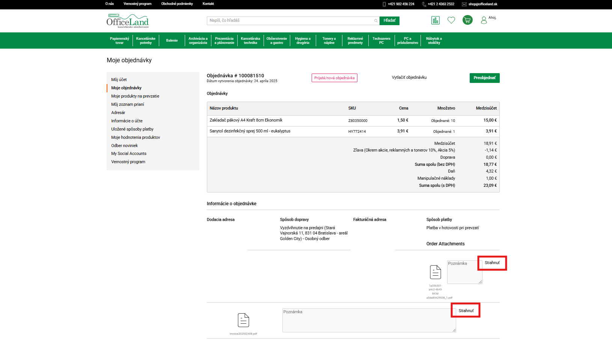The height and width of the screenshot is (344, 612).
Task: Open Obchodné podmienky link
Action: pyautogui.click(x=177, y=4)
